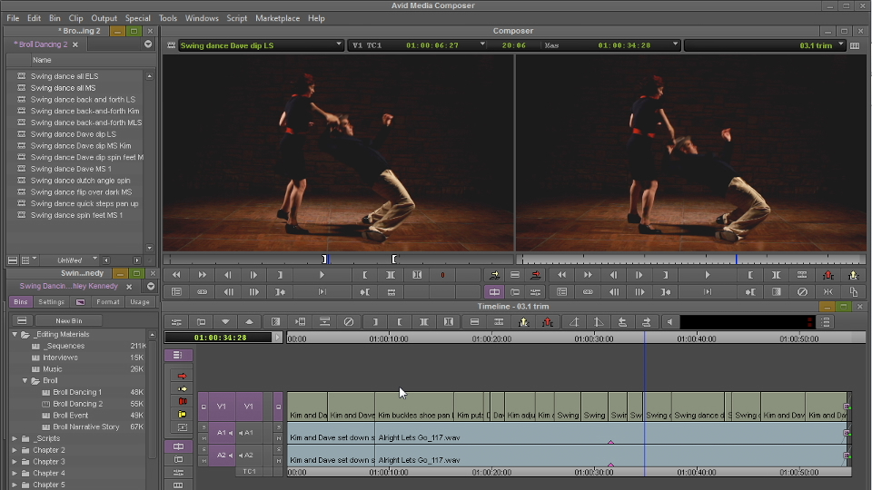Viewport: 872px width, 490px height.
Task: Click the Extract button under record monitor
Action: 854,275
